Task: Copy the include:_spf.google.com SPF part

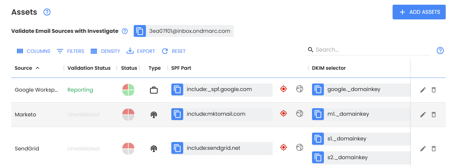Action: click(x=177, y=90)
